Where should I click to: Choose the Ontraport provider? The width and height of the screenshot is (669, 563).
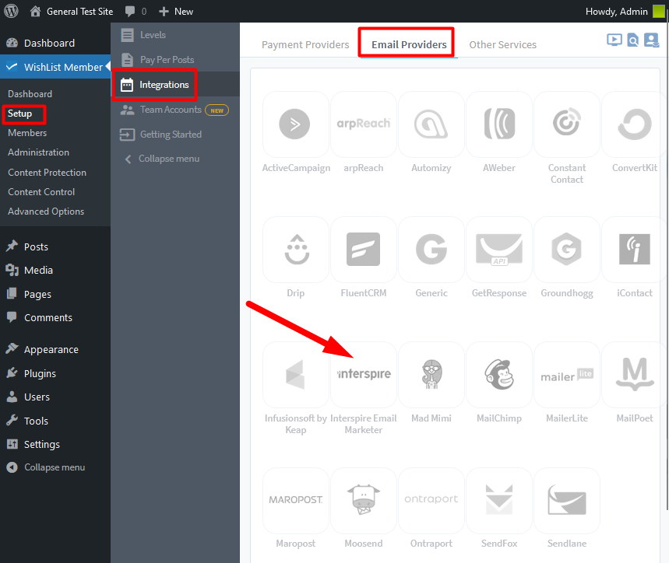pos(431,500)
